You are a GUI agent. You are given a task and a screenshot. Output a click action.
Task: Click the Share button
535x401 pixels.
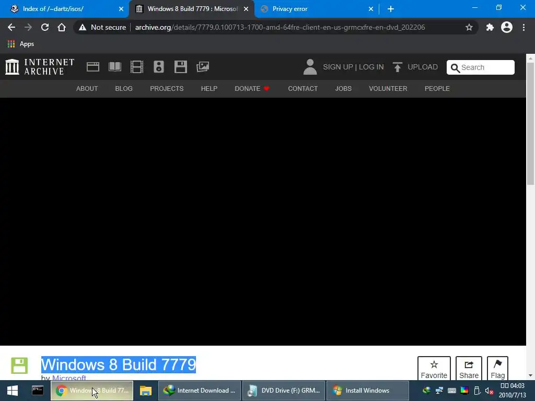pos(469,369)
